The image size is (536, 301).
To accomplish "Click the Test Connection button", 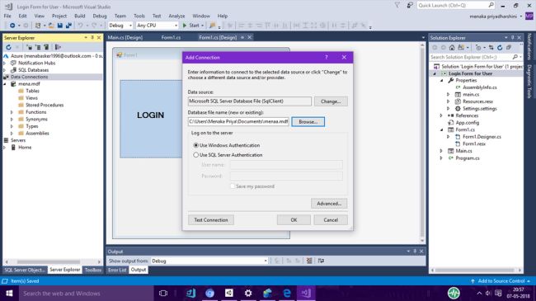I will tap(211, 220).
